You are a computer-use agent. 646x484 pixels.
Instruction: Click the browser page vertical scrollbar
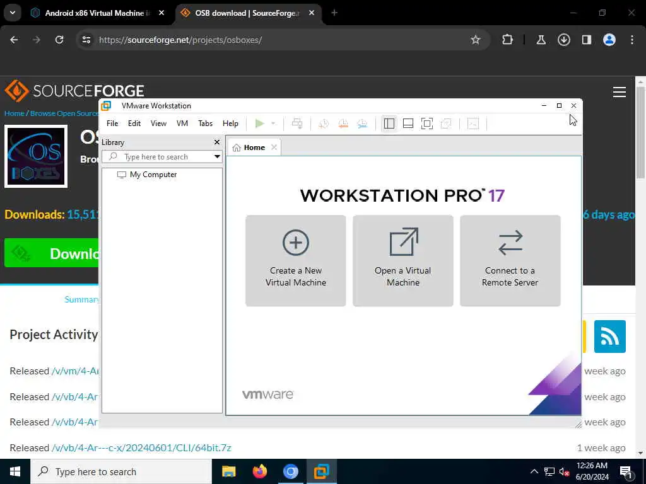(641, 132)
